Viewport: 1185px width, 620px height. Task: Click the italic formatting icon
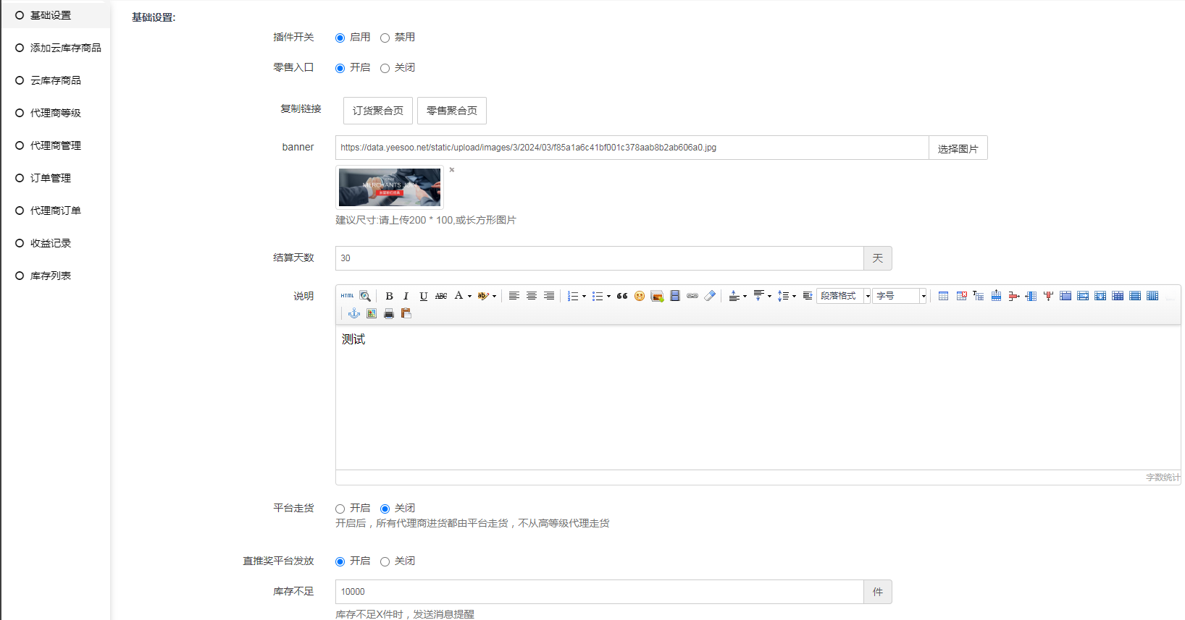pos(406,296)
